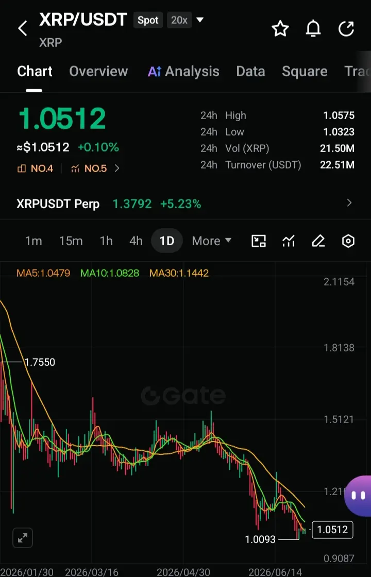Tap the current price tag 1.0512 on axis
The image size is (371, 577).
[x=332, y=530]
